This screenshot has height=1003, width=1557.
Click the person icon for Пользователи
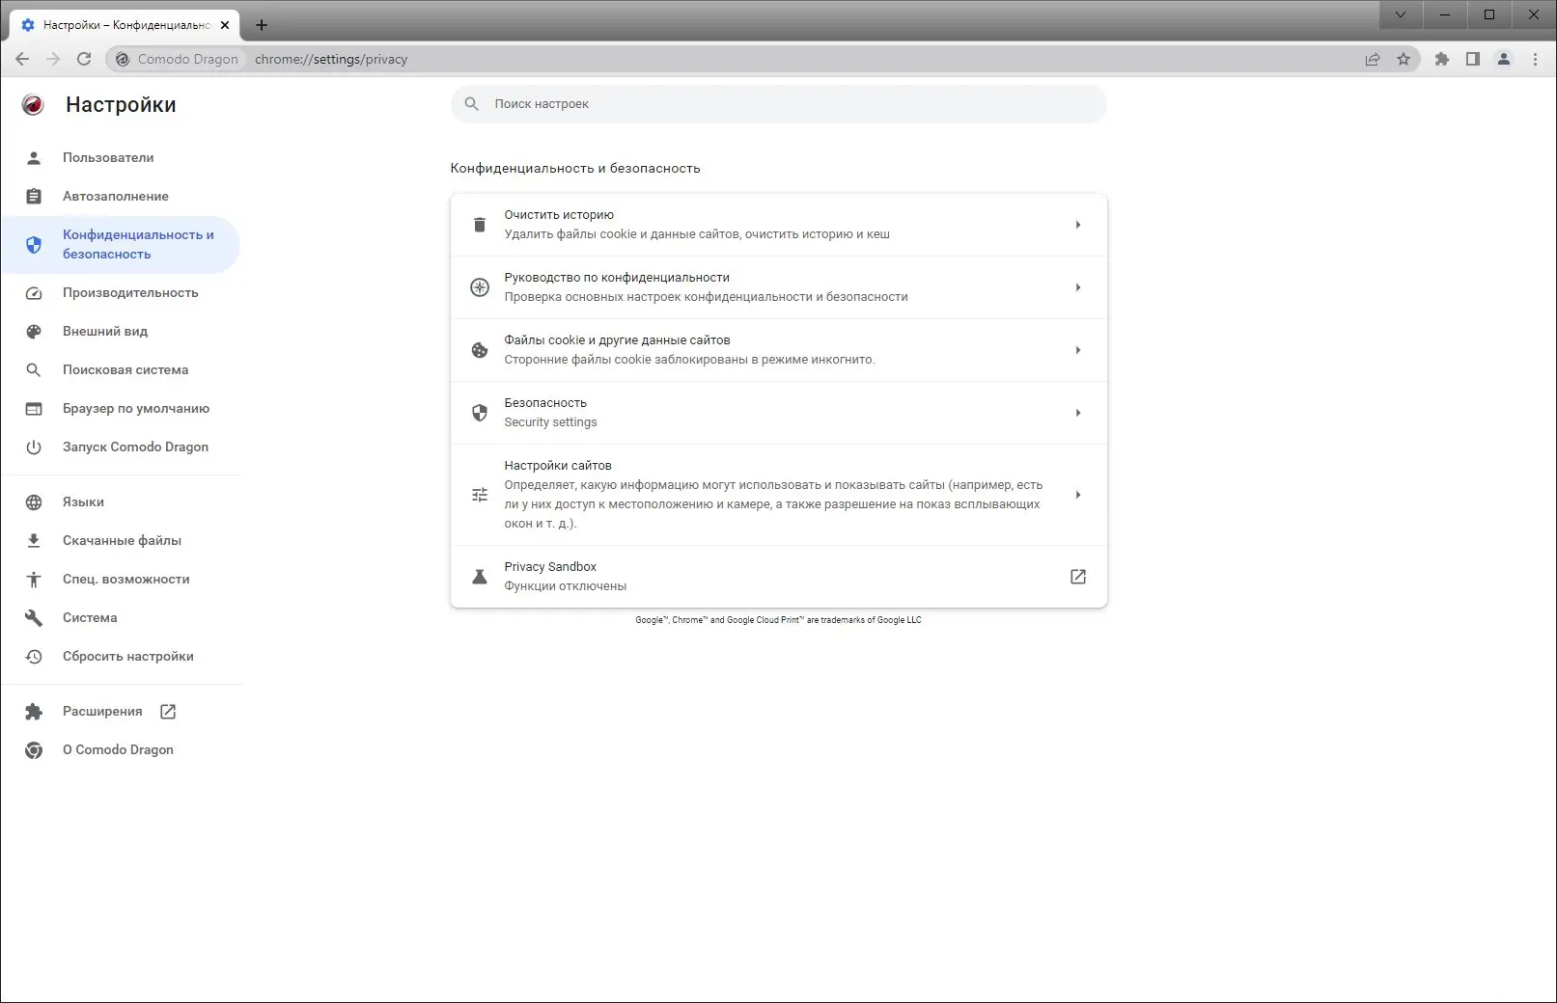click(x=34, y=157)
